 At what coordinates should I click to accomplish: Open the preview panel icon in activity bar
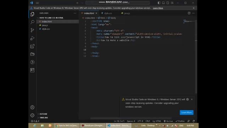(x=32, y=70)
